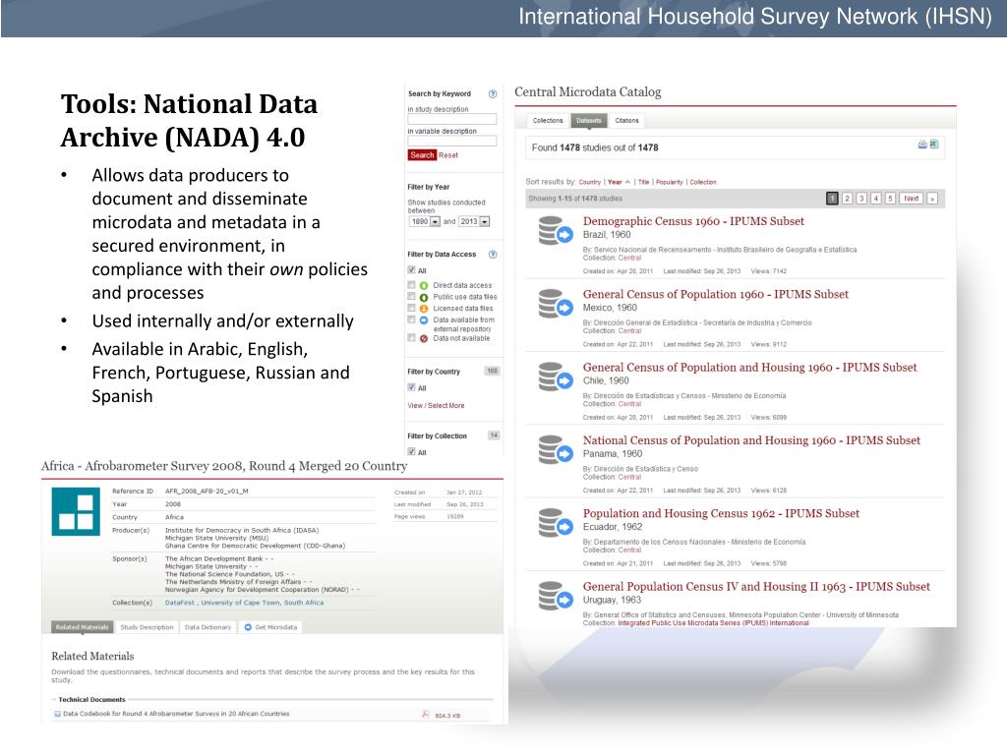The width and height of the screenshot is (1007, 755).
Task: Click the last page arrow in pagination
Action: click(x=932, y=199)
